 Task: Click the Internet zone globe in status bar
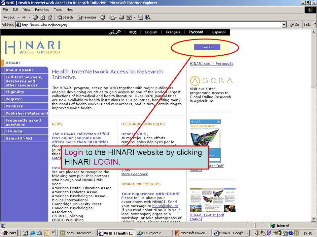(273, 225)
